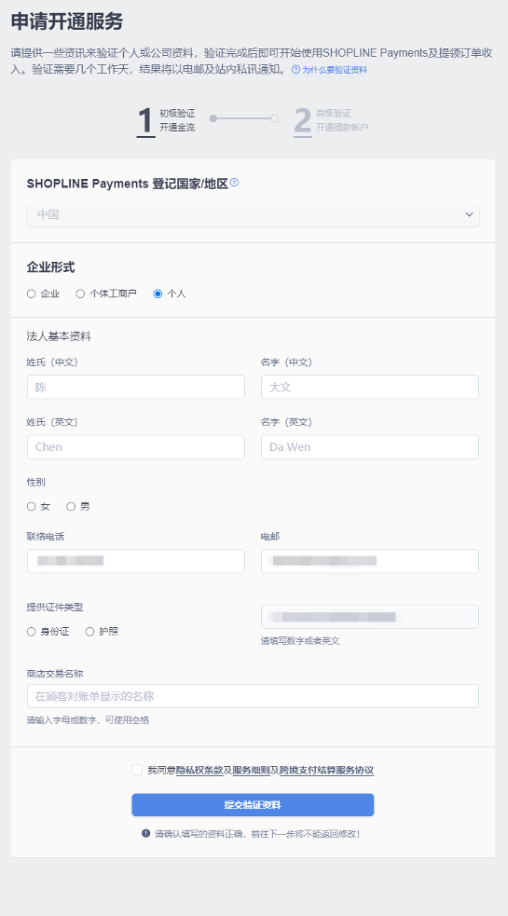Focus the 名字（英文）Da Wen field
508x916 pixels.
coord(370,447)
